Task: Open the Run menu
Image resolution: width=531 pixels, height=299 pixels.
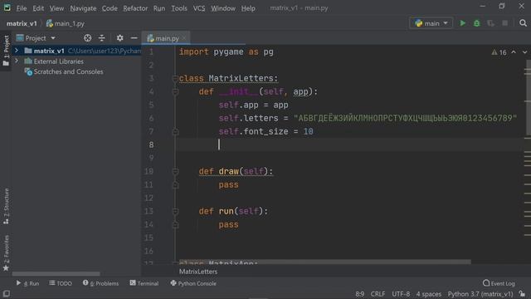Action: point(158,8)
